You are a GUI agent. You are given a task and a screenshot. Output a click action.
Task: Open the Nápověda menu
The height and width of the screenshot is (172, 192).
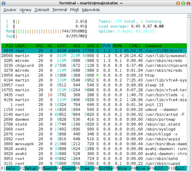[x=91, y=10]
